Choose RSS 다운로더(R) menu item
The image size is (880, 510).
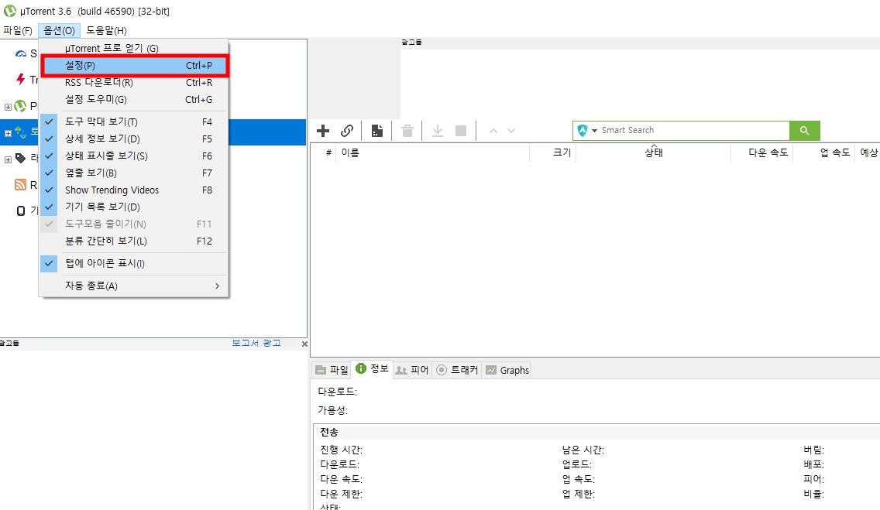tap(134, 82)
